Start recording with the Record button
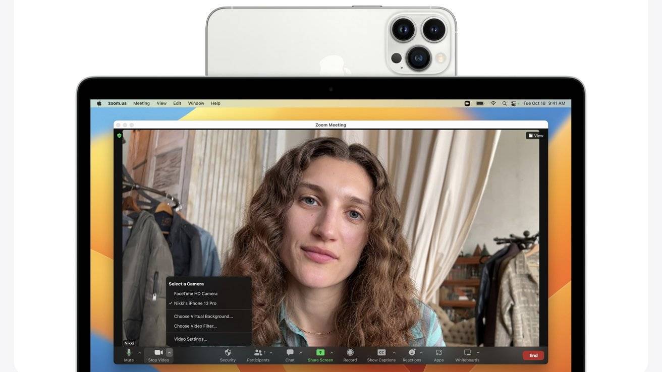 (x=350, y=355)
